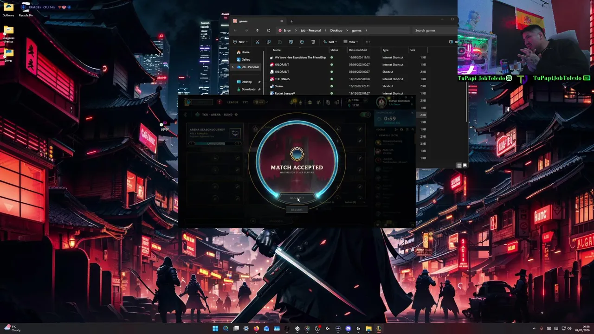Sort by the Type column header
594x334 pixels.
(x=385, y=50)
